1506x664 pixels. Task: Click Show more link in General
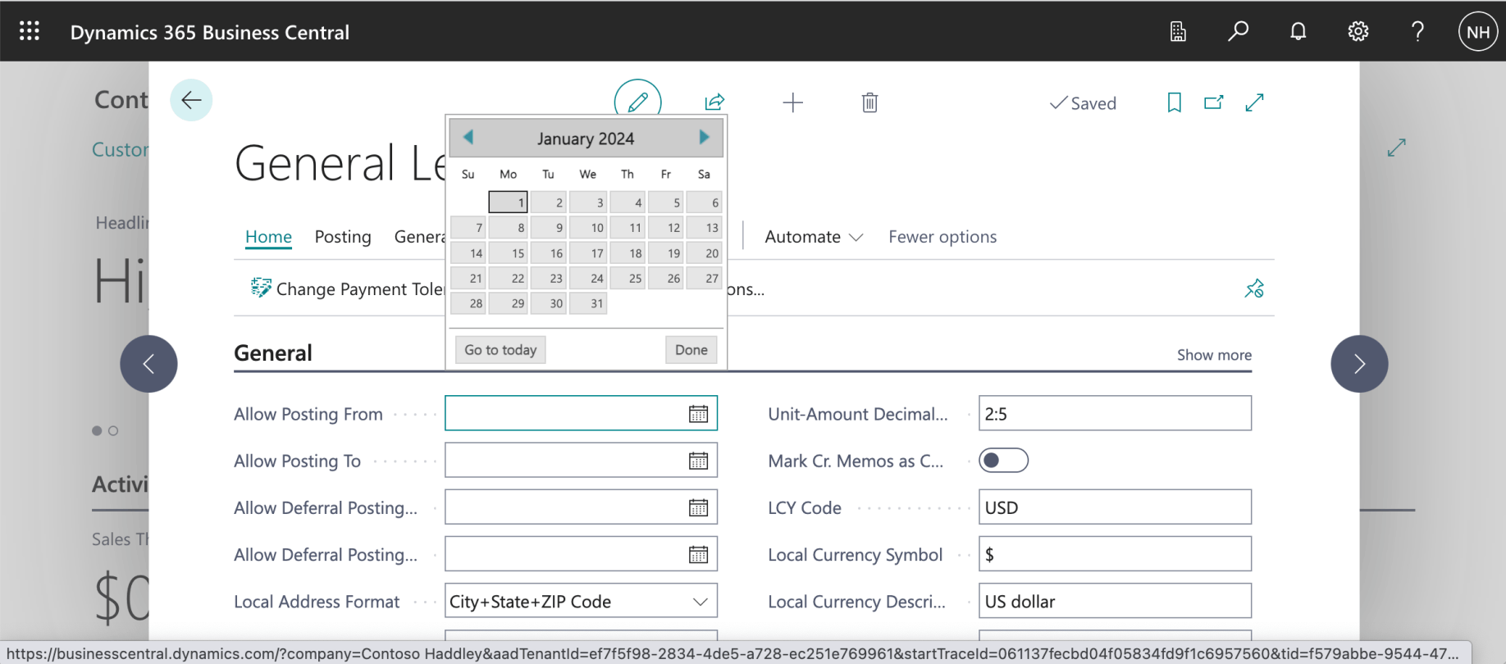point(1213,355)
